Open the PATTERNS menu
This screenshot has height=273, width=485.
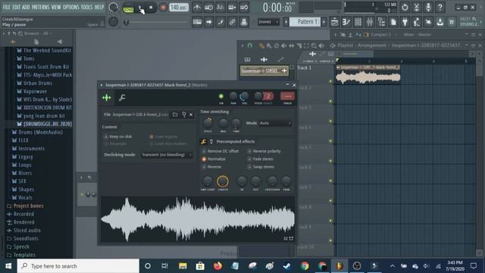coord(40,7)
